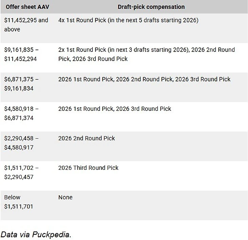The width and height of the screenshot is (248, 240).
Task: Click "(in next 3 drafts starting 2026)" note
Action: (148, 50)
